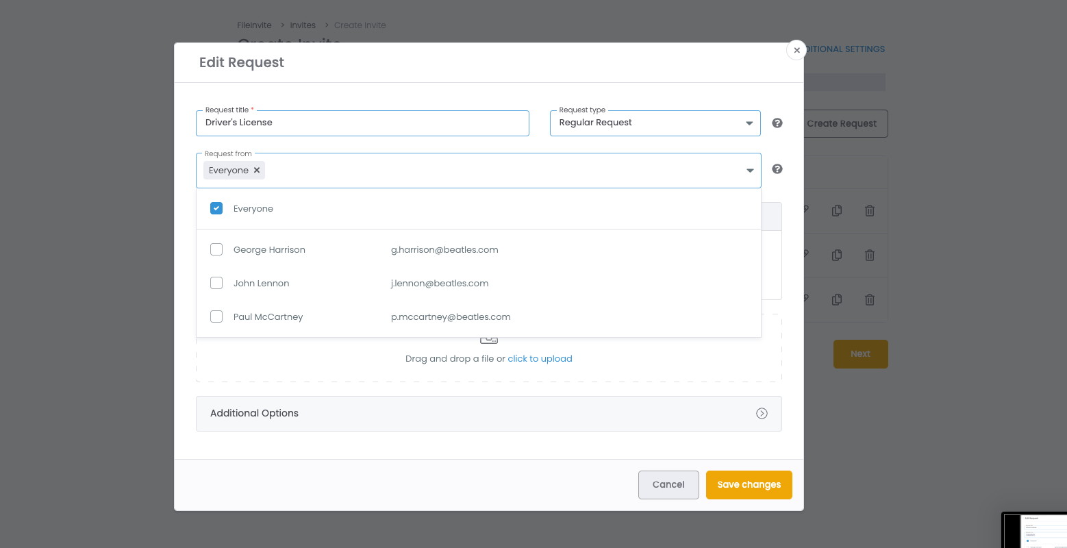Open the help icon beside Request type
1067x548 pixels.
pos(777,123)
